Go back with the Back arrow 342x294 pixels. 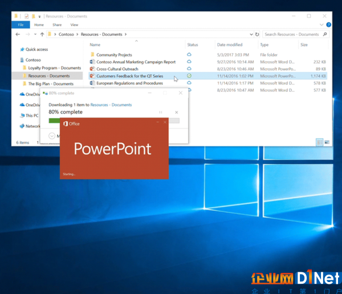(x=18, y=34)
